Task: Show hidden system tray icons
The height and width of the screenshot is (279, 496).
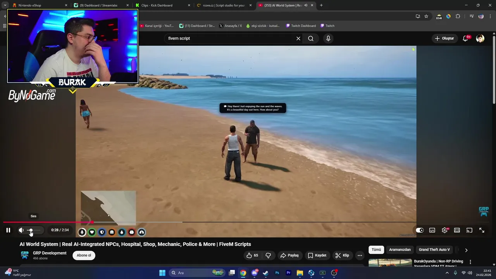Action: (x=447, y=273)
